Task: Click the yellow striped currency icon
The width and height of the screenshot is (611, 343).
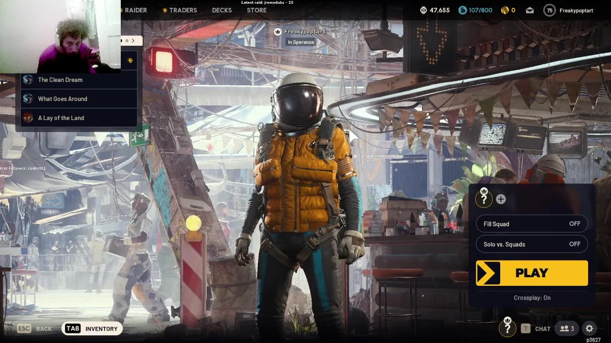Action: (x=505, y=10)
